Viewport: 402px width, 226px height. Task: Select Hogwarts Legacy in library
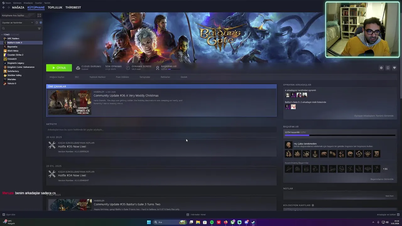pyautogui.click(x=21, y=63)
